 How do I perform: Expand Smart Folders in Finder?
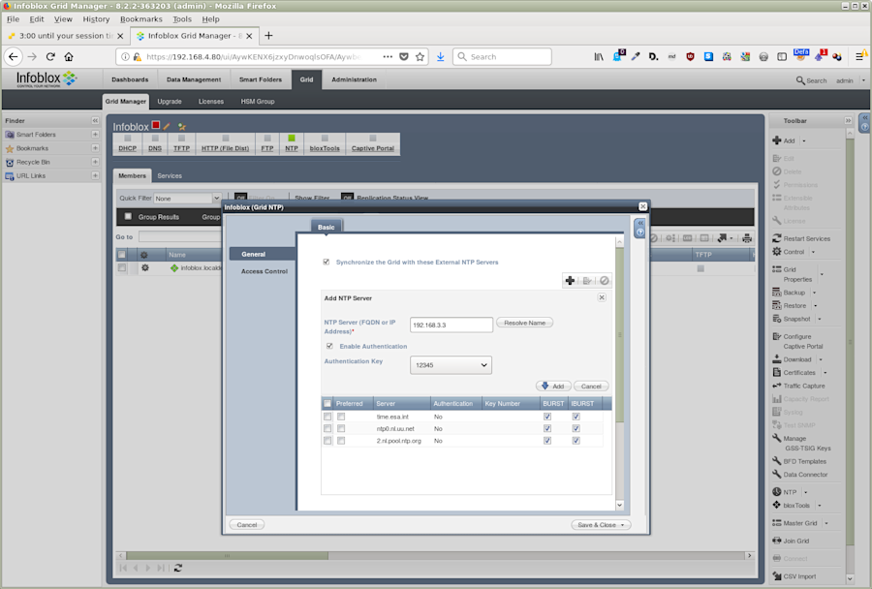95,135
